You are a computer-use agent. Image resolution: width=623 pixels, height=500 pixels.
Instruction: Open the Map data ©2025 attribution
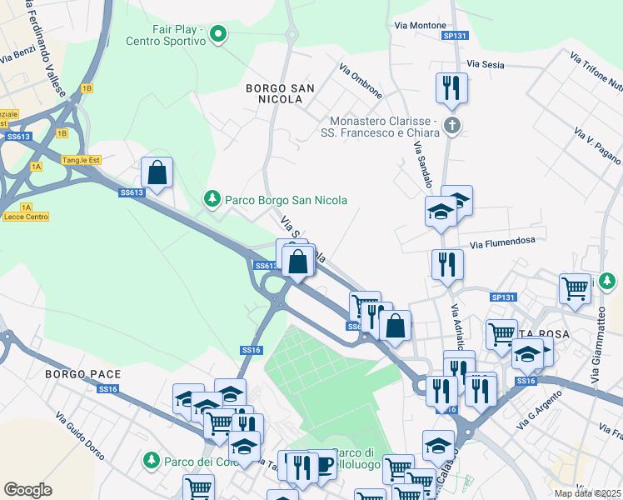588,493
